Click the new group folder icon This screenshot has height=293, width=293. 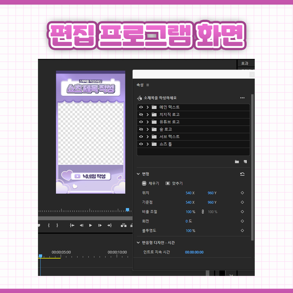[x=237, y=162]
